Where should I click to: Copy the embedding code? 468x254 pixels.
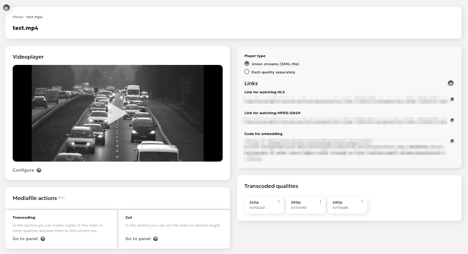[x=452, y=141]
